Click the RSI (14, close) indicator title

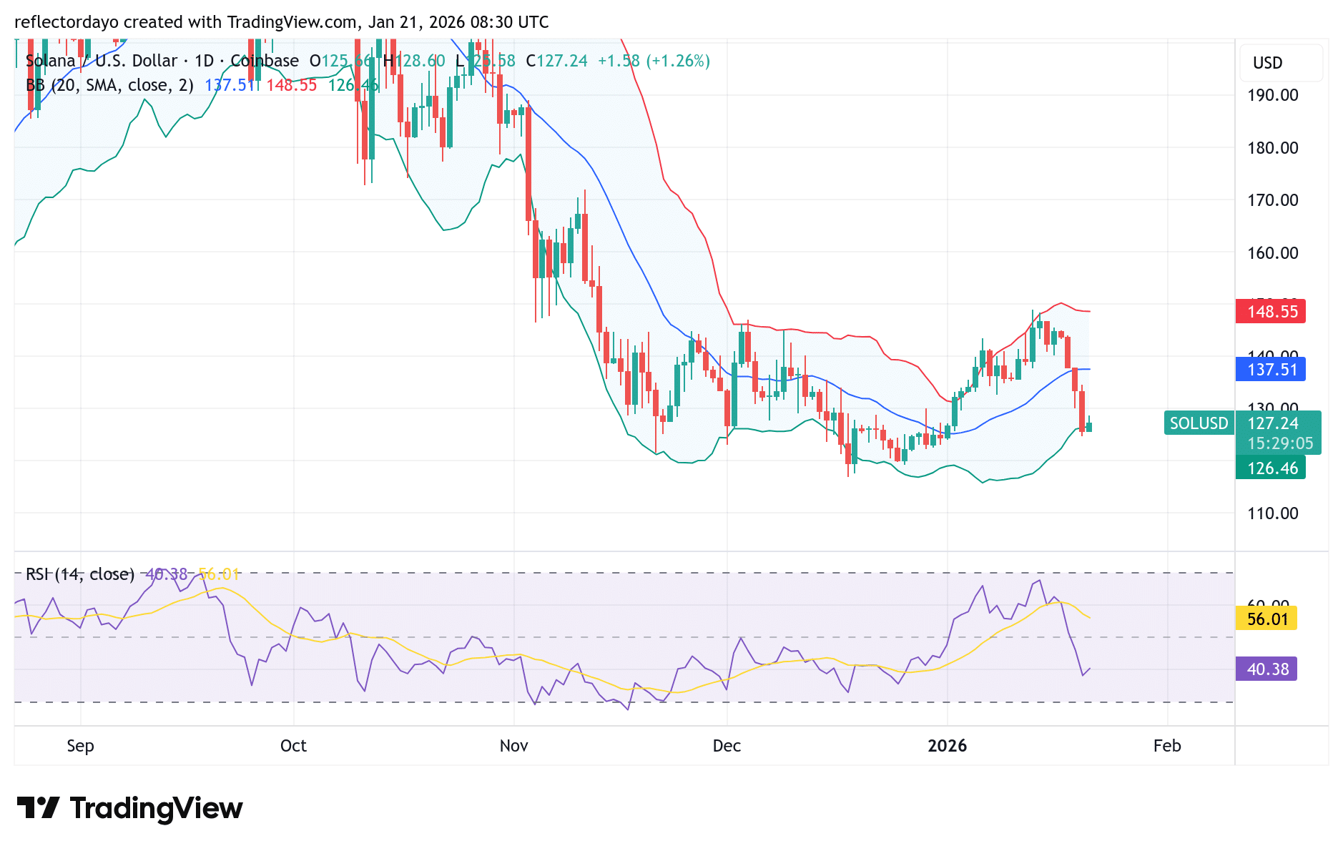(79, 574)
